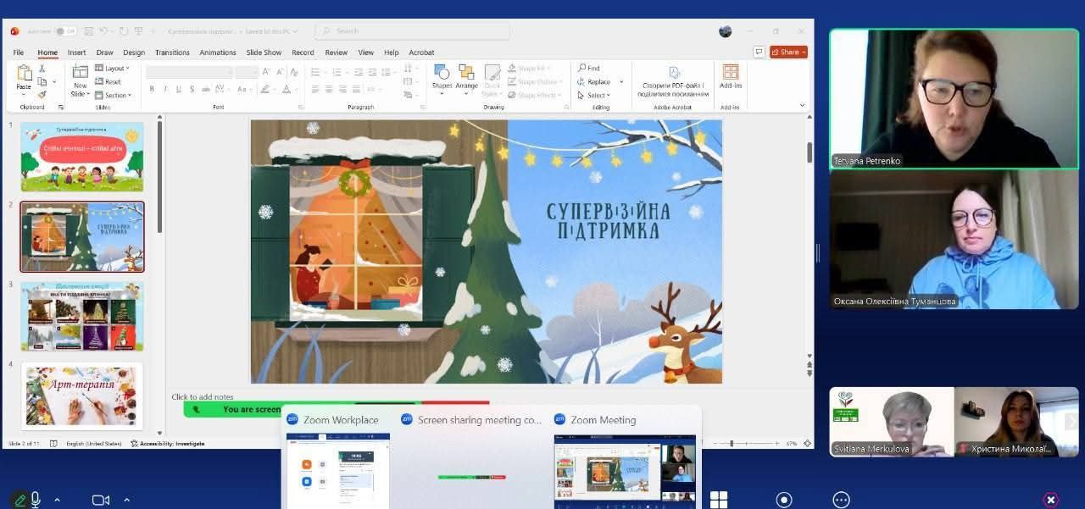Click the Adobe Create PDF icon

click(673, 73)
